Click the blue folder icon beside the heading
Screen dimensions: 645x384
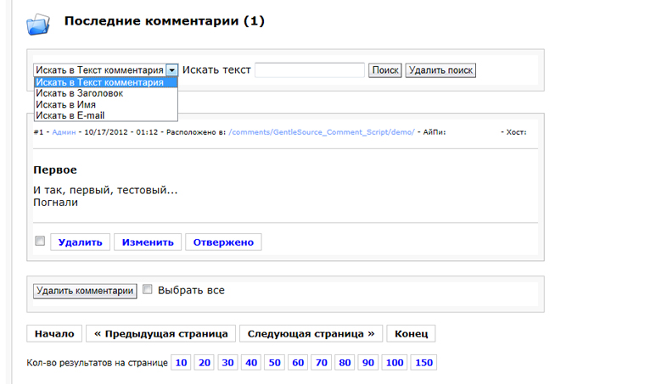pos(38,25)
